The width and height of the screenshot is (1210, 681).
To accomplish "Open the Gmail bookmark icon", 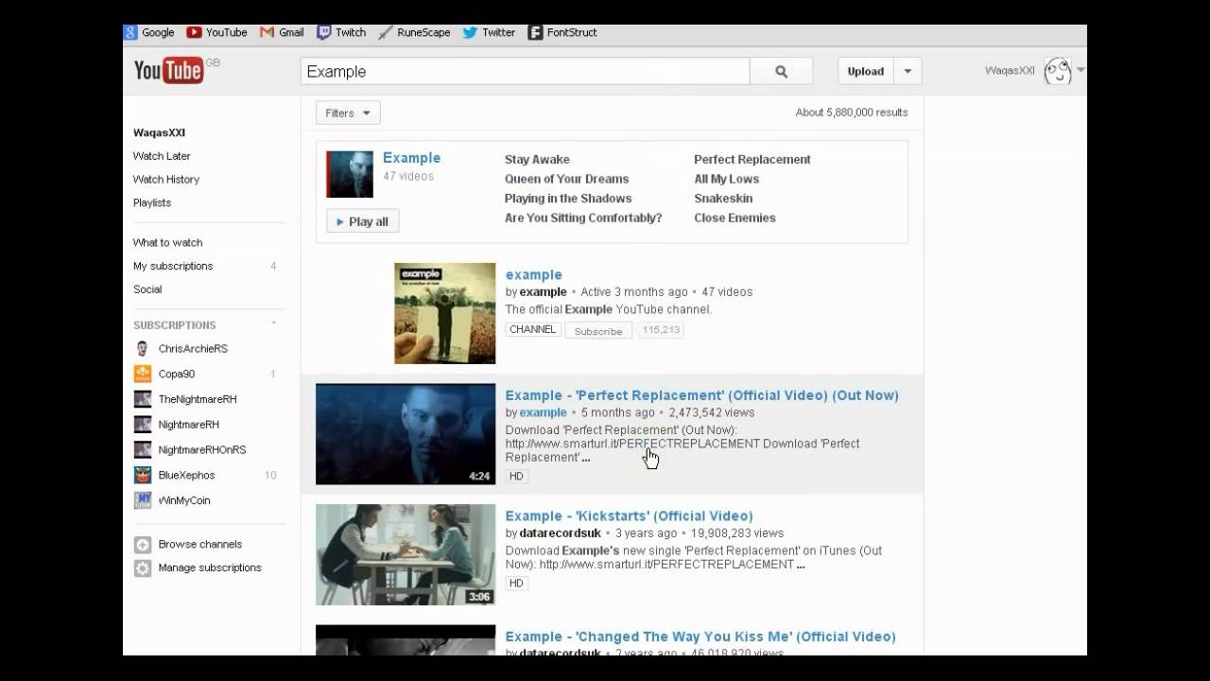I will (x=268, y=32).
